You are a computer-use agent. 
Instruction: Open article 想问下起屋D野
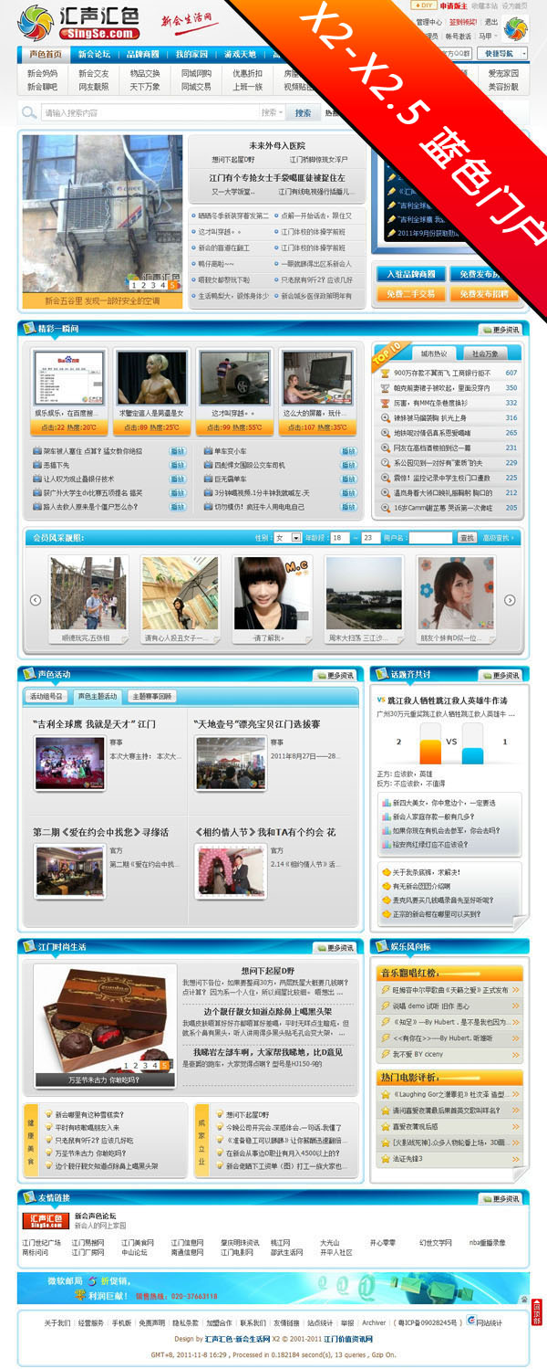coord(267,970)
